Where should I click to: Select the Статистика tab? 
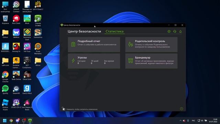click(114, 31)
